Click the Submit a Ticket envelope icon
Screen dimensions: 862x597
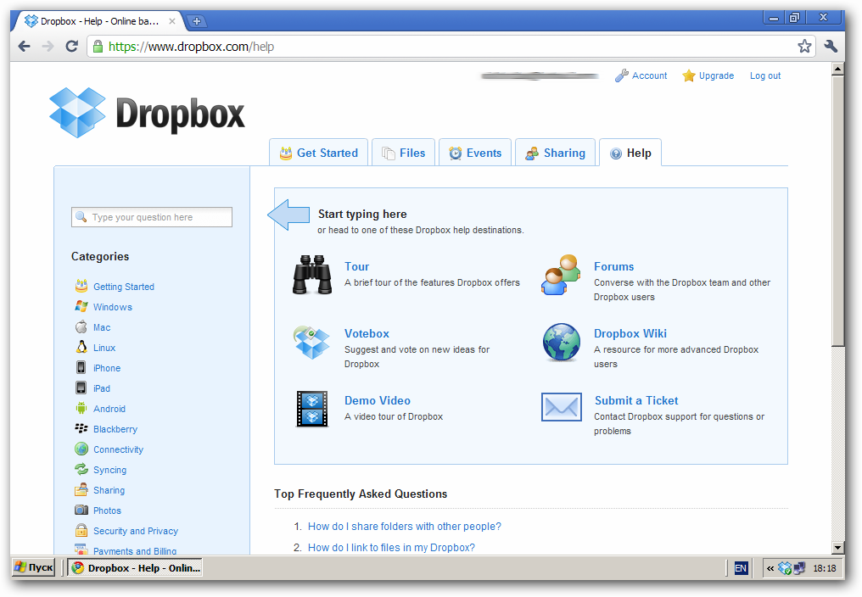click(x=562, y=407)
